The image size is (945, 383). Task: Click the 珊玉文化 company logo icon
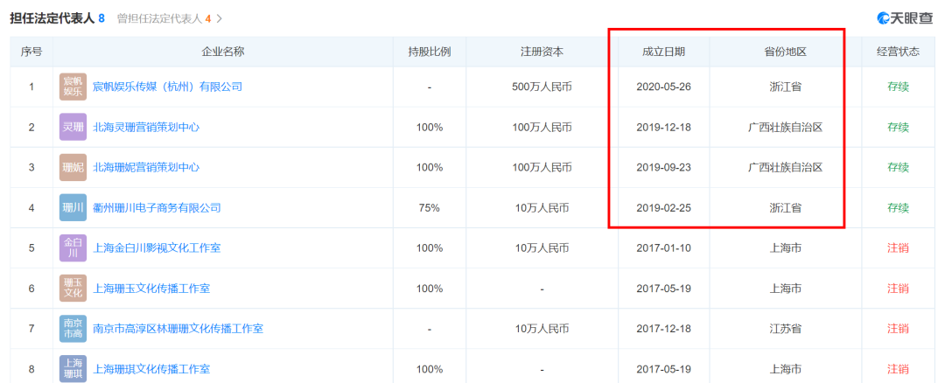[x=73, y=289]
